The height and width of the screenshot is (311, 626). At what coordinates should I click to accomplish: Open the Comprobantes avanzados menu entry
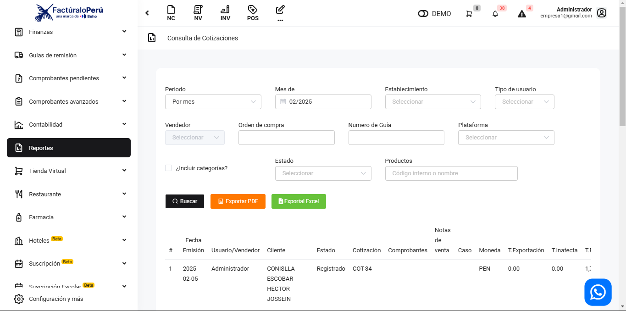tap(69, 101)
